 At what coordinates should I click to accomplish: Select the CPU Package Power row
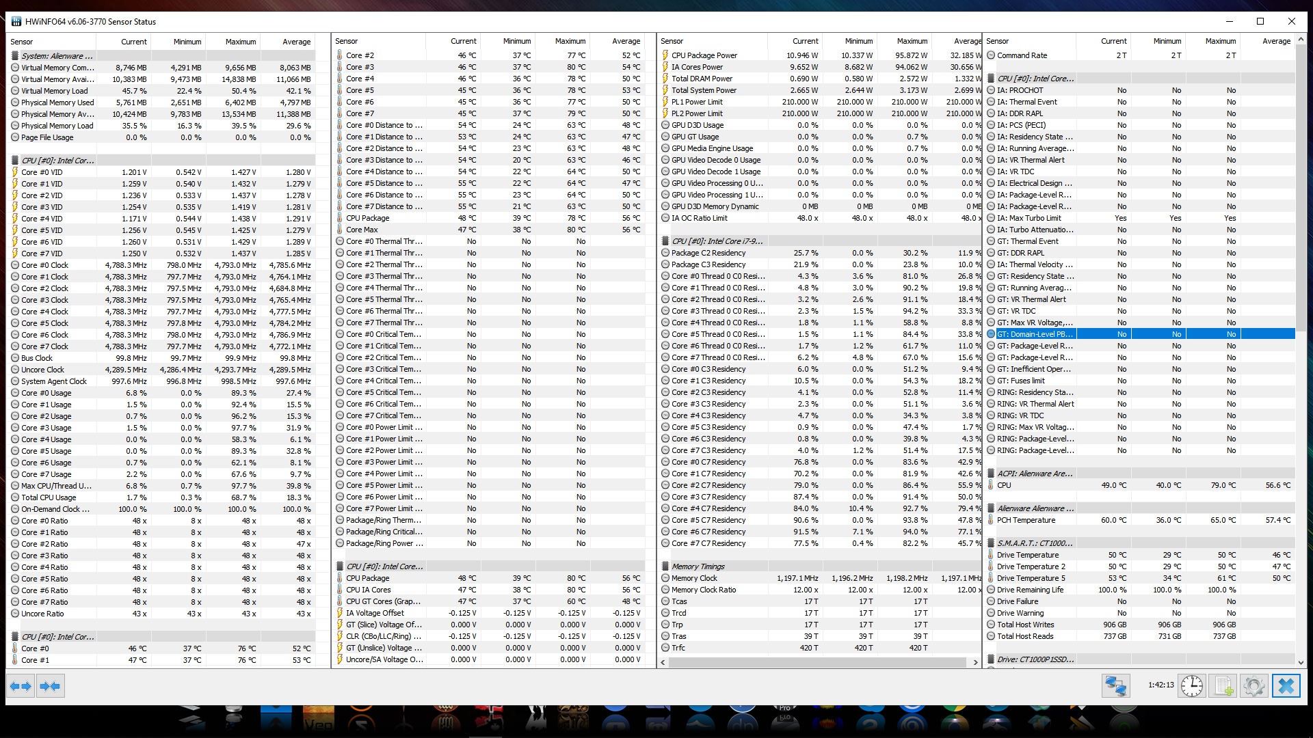tap(704, 55)
